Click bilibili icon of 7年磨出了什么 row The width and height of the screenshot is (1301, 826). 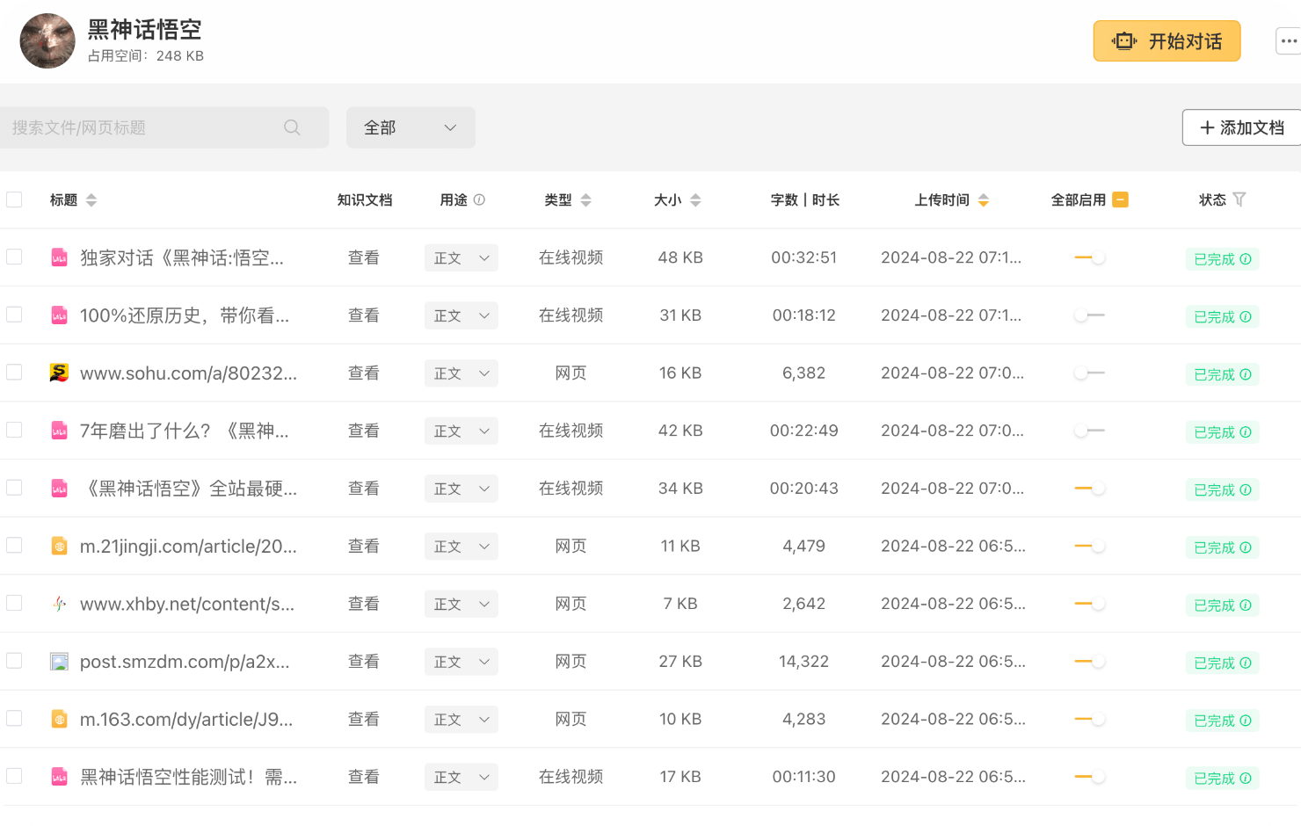coord(59,431)
